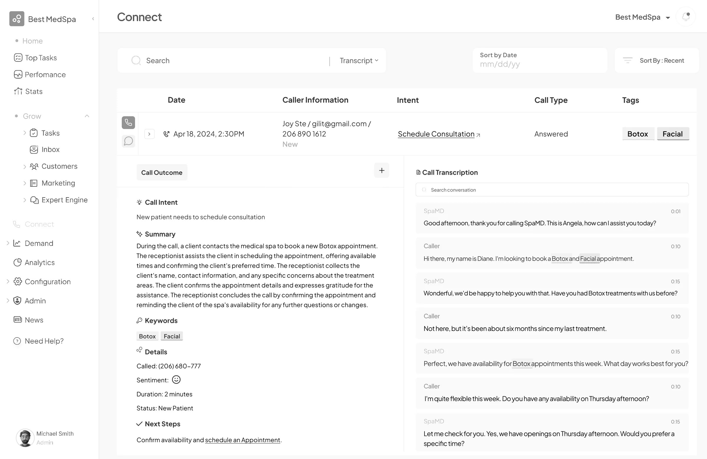
Task: Collapse the sidebar with the chevron
Action: point(93,19)
